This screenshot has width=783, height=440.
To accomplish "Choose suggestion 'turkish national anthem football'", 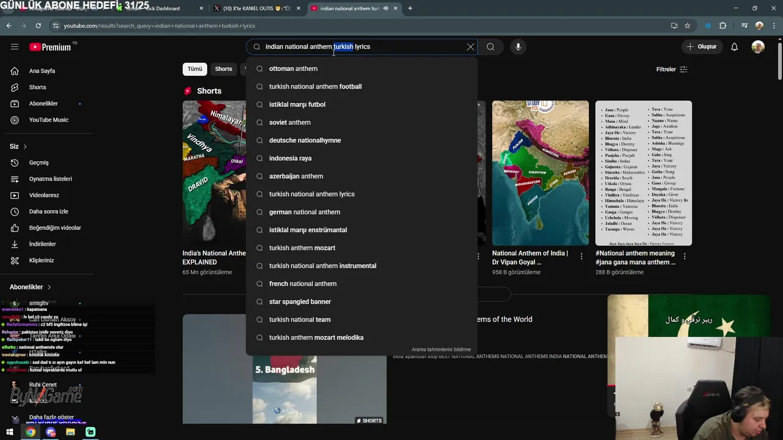I will pos(362,87).
